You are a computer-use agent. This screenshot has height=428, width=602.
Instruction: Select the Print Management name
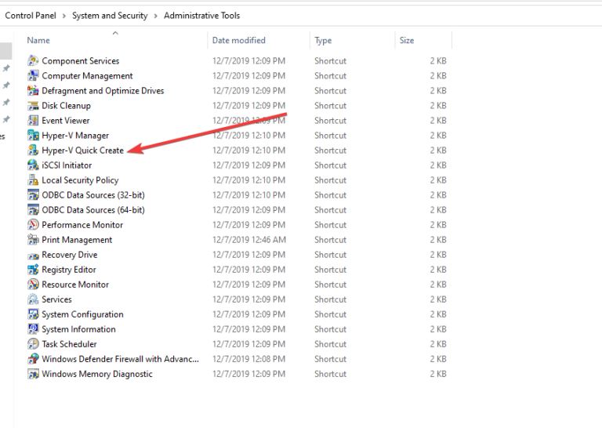[x=77, y=240]
